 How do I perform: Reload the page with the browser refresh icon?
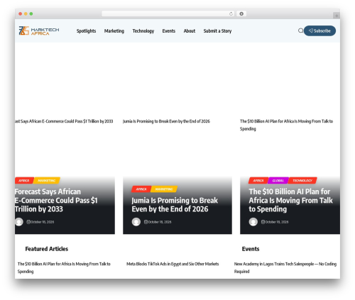[231, 13]
